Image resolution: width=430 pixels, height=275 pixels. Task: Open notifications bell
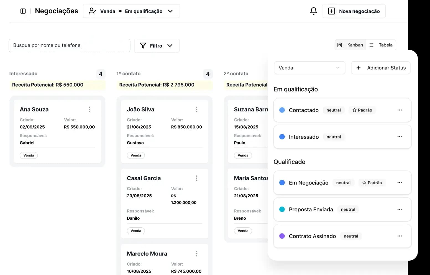point(313,11)
